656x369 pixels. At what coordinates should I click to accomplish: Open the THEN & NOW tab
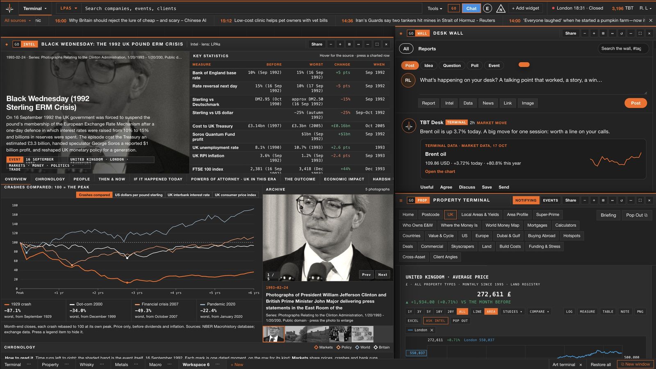point(112,179)
